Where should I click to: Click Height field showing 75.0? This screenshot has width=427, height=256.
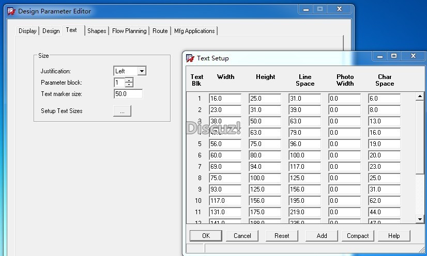pyautogui.click(x=265, y=144)
